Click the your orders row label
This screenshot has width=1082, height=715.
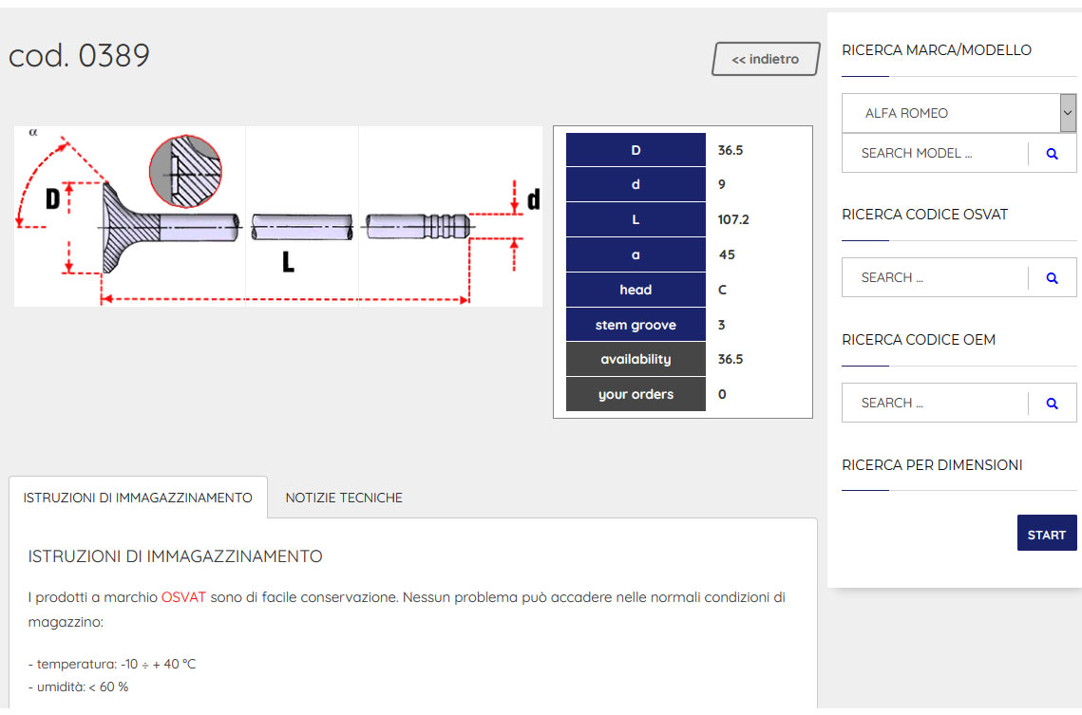pyautogui.click(x=636, y=394)
